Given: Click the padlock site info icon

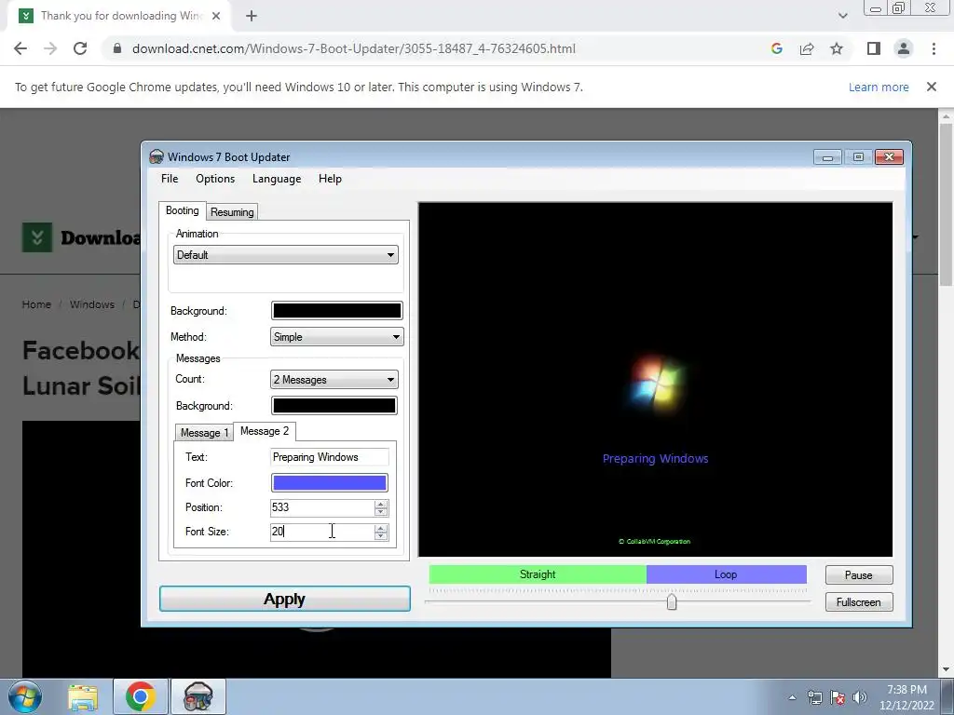Looking at the screenshot, I should (x=117, y=48).
